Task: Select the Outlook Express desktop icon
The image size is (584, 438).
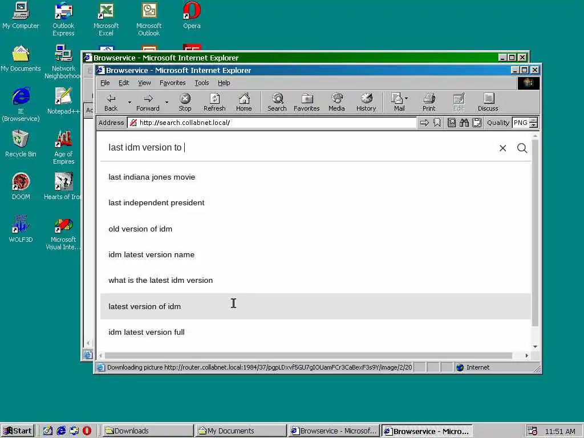Action: pyautogui.click(x=63, y=19)
